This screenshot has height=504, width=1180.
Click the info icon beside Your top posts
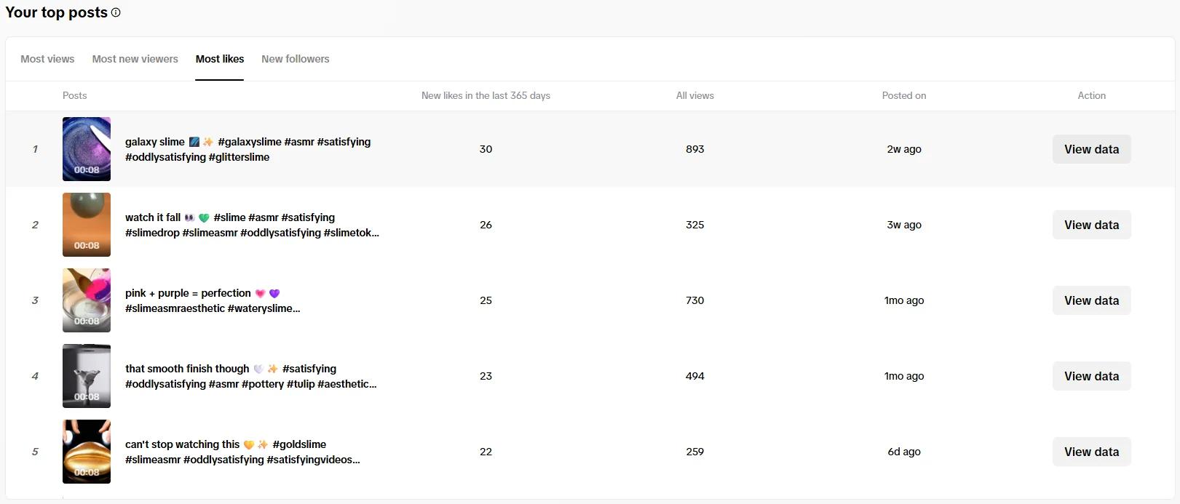click(x=116, y=12)
